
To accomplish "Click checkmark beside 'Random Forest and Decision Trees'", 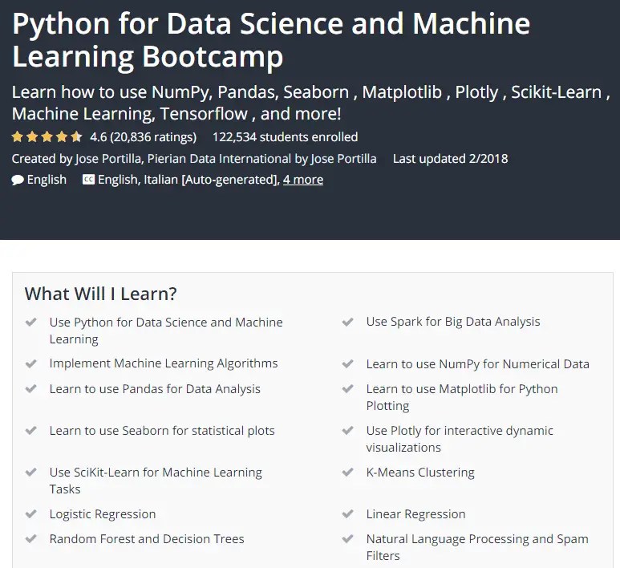I will pyautogui.click(x=30, y=539).
